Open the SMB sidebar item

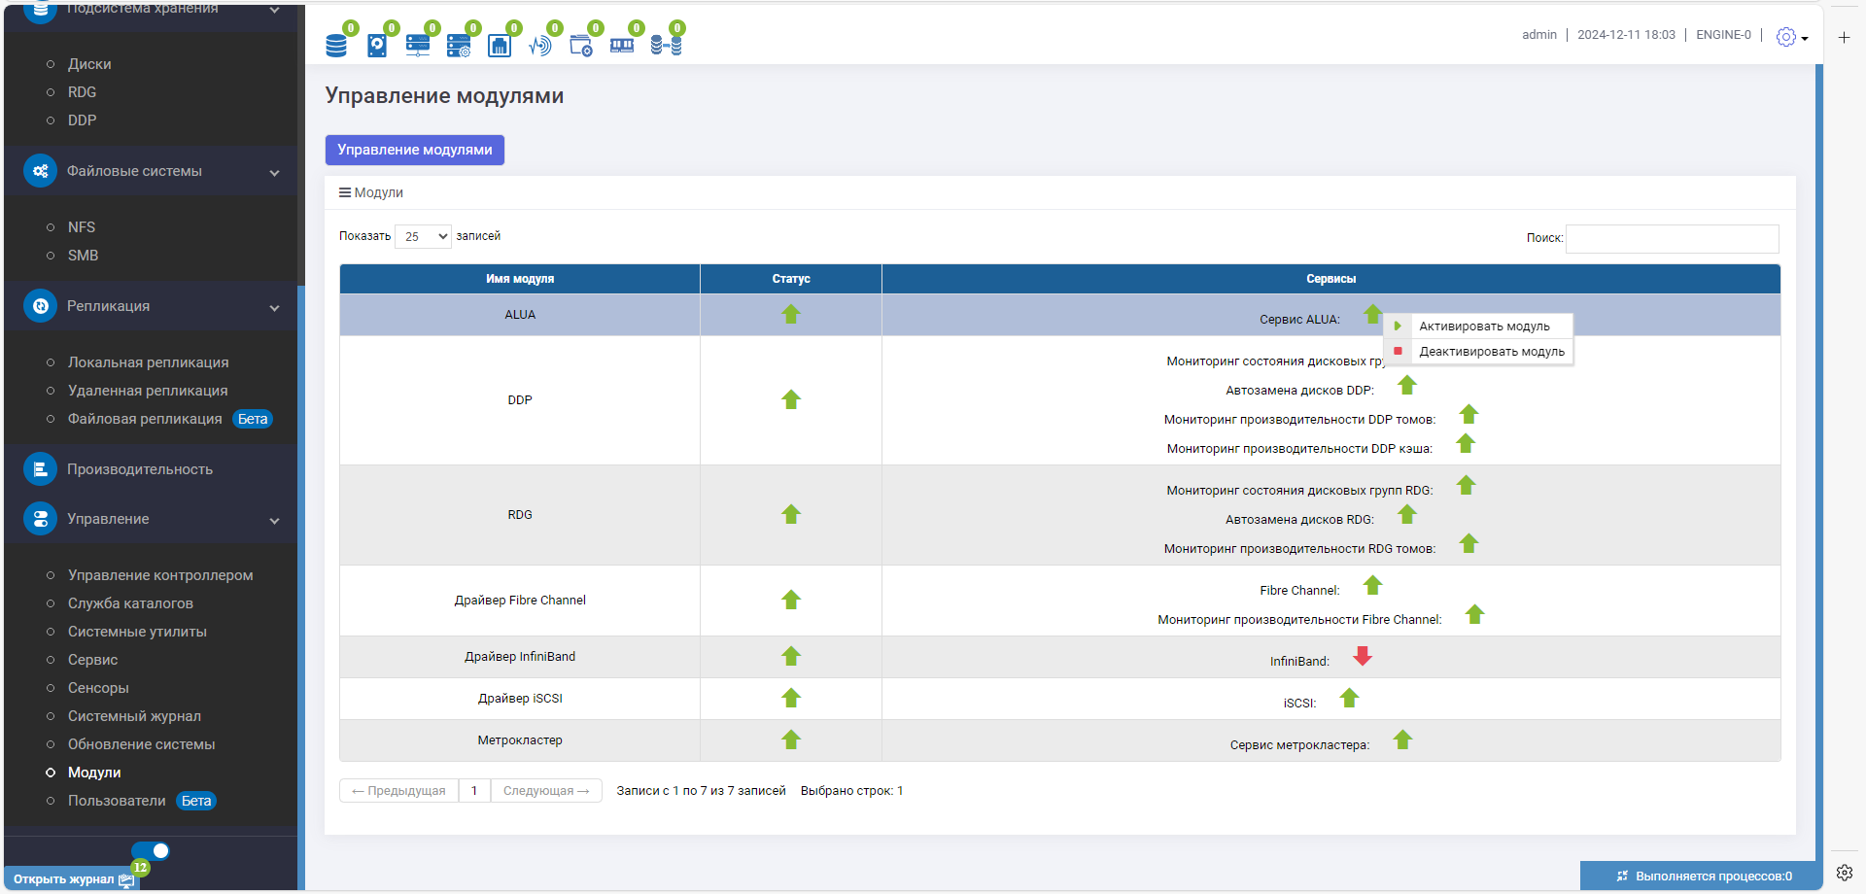click(83, 256)
